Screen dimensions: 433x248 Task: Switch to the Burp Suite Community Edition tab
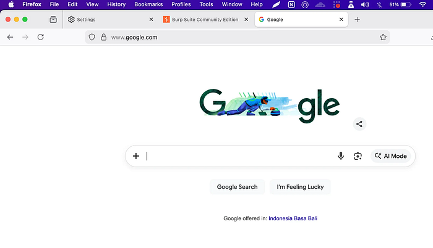(x=205, y=20)
